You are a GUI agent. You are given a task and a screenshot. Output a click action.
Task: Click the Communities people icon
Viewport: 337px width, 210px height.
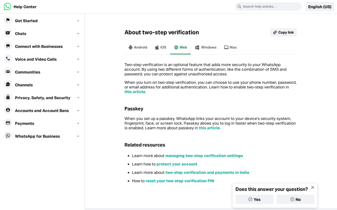click(x=8, y=72)
